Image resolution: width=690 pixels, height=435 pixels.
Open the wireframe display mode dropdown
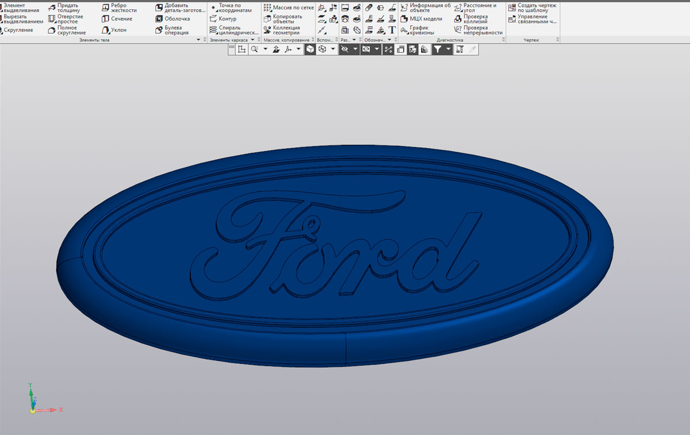coord(333,49)
